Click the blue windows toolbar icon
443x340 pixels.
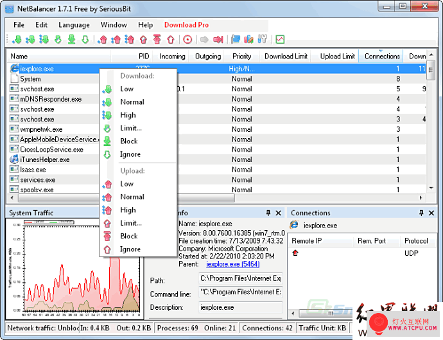pyautogui.click(x=236, y=39)
